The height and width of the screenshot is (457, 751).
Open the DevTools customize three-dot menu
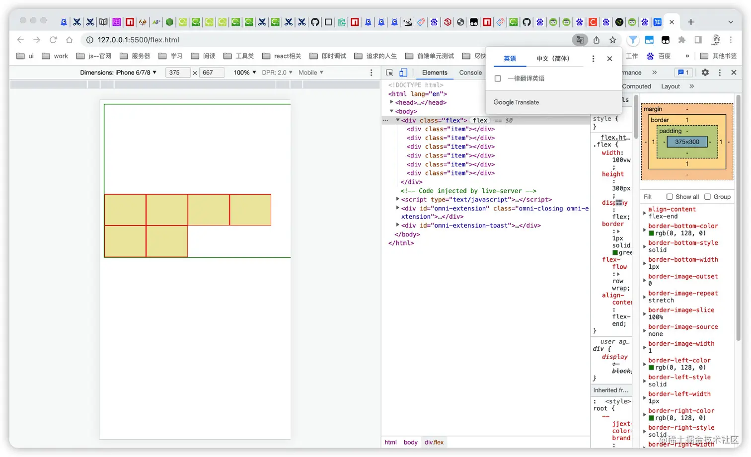720,73
